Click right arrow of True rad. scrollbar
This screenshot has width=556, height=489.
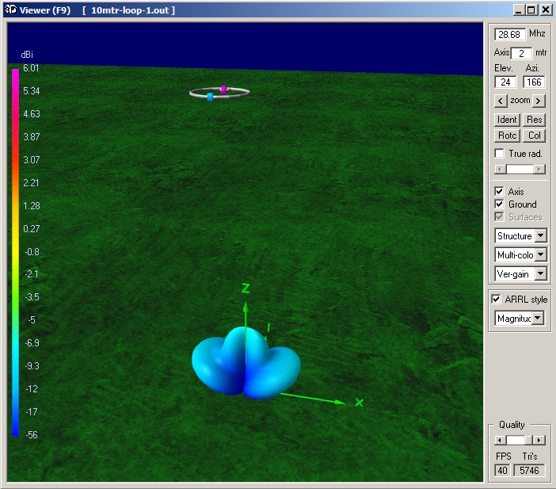point(539,170)
